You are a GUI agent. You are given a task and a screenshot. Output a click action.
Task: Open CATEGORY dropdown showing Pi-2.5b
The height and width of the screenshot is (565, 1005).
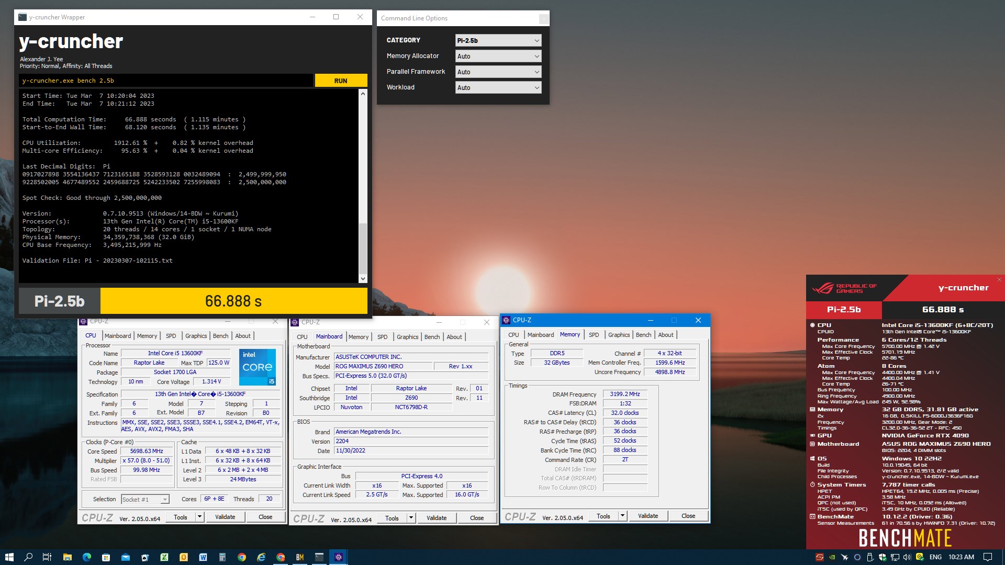pyautogui.click(x=498, y=40)
